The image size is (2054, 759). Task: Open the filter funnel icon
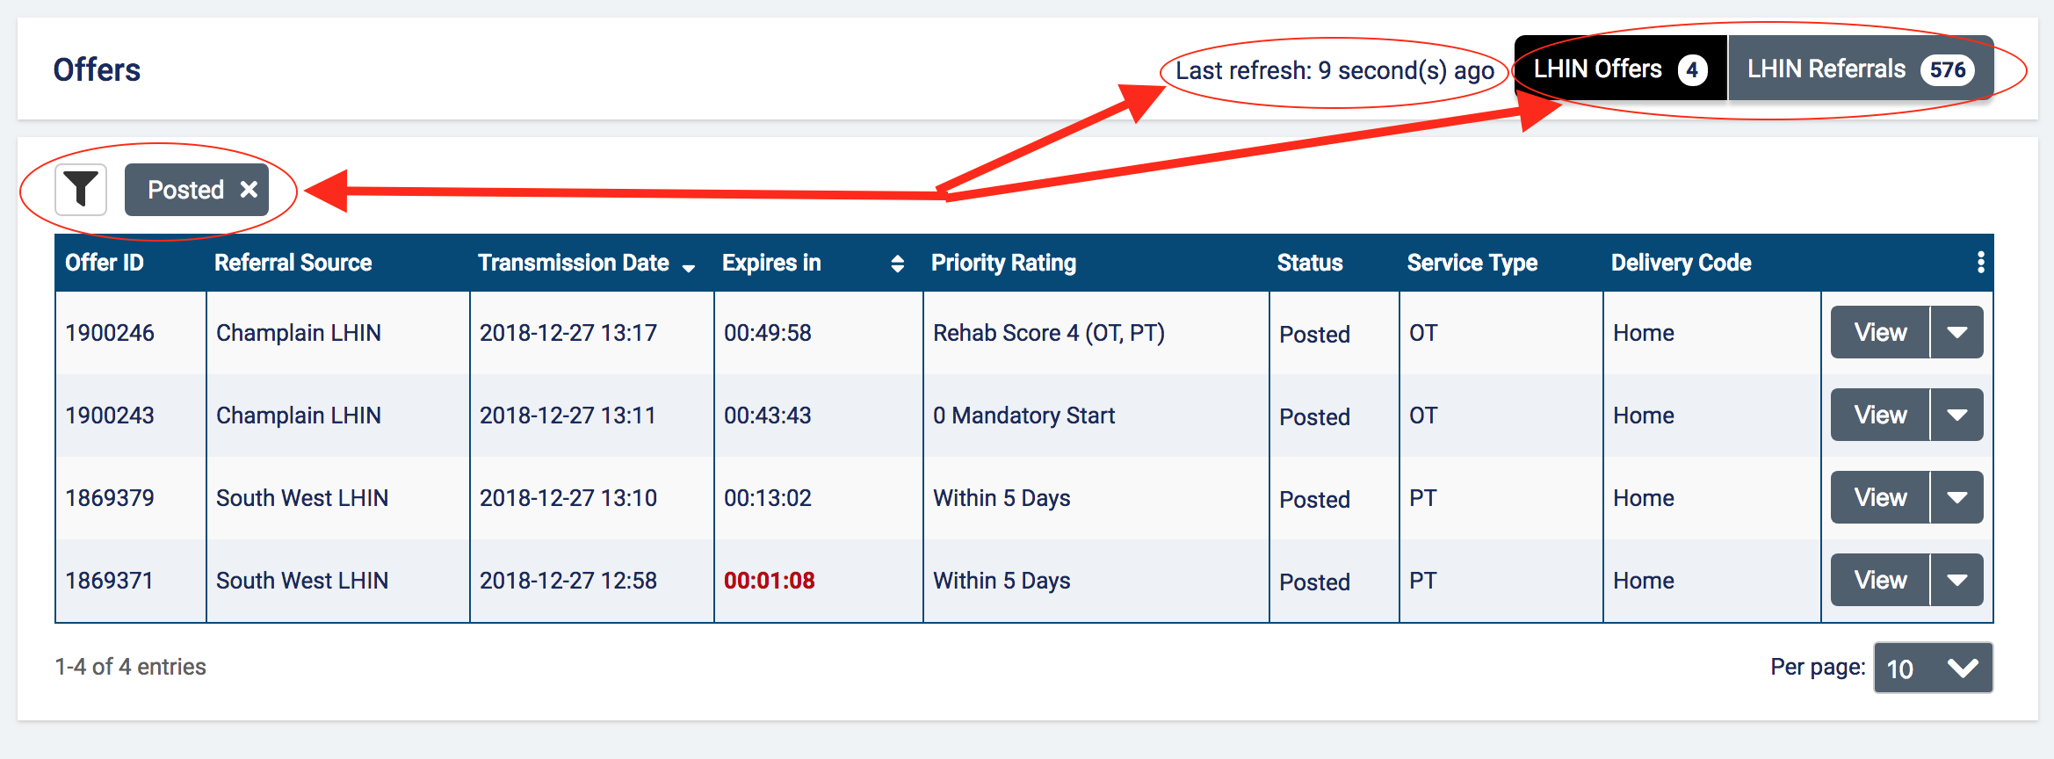click(x=81, y=190)
